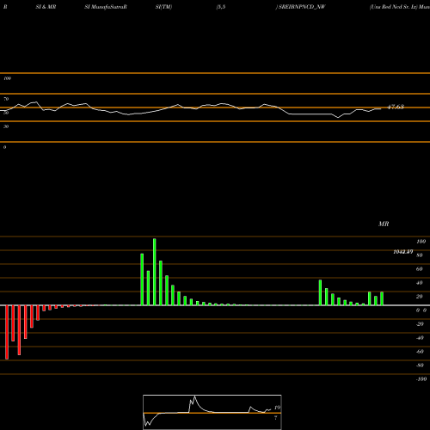Click the MR axis 60 label

coord(419,269)
